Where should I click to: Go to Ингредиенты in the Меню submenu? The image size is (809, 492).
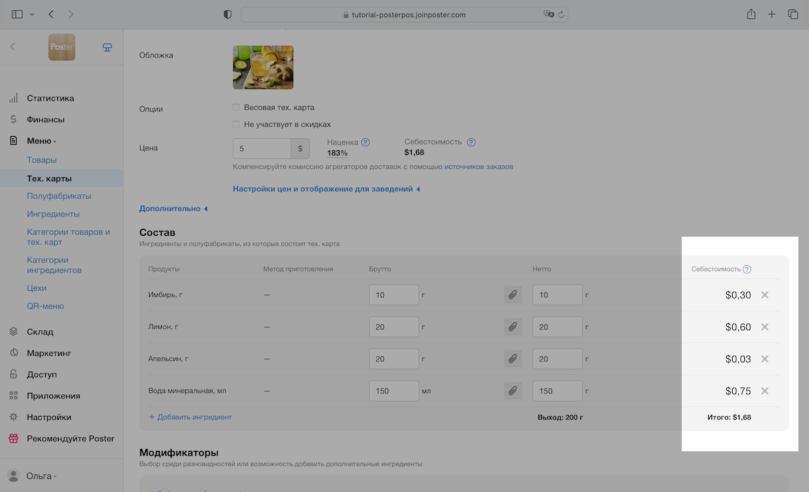[x=53, y=214]
